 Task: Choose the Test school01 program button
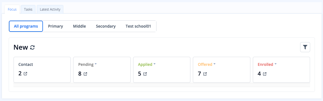click(x=138, y=26)
